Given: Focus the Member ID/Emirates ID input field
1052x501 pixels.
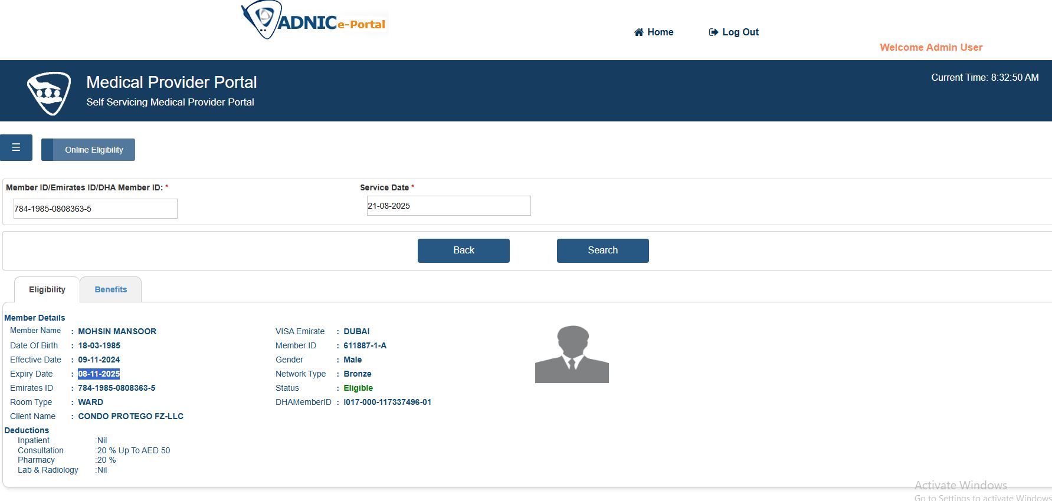Looking at the screenshot, I should pyautogui.click(x=95, y=209).
